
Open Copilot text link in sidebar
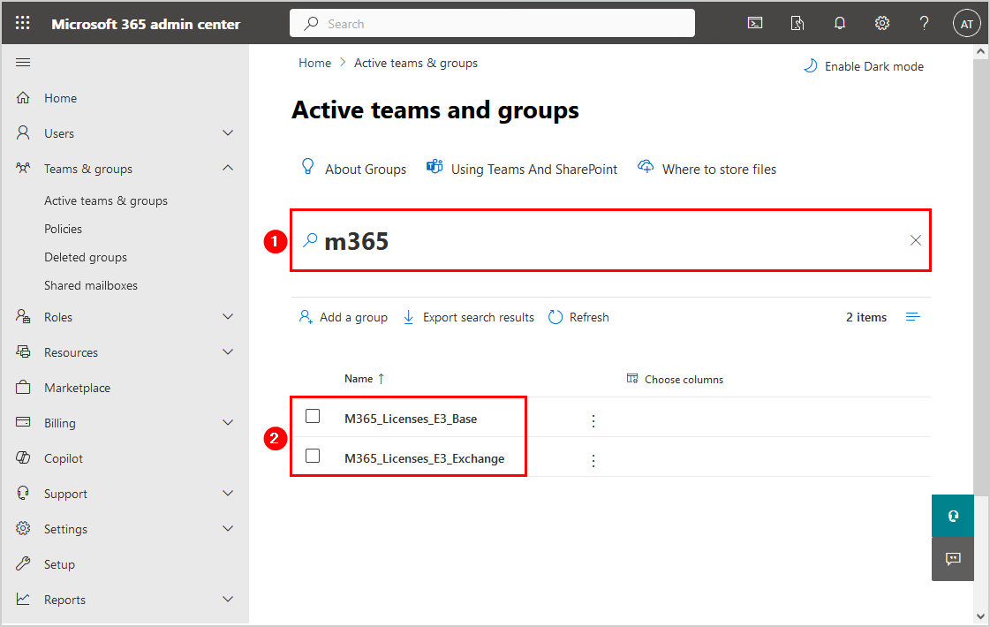(63, 458)
